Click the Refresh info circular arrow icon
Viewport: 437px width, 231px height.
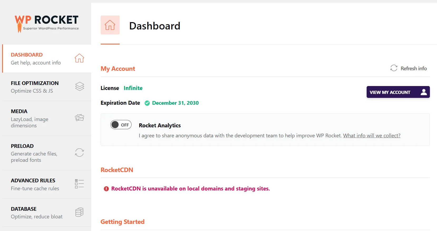pyautogui.click(x=394, y=68)
